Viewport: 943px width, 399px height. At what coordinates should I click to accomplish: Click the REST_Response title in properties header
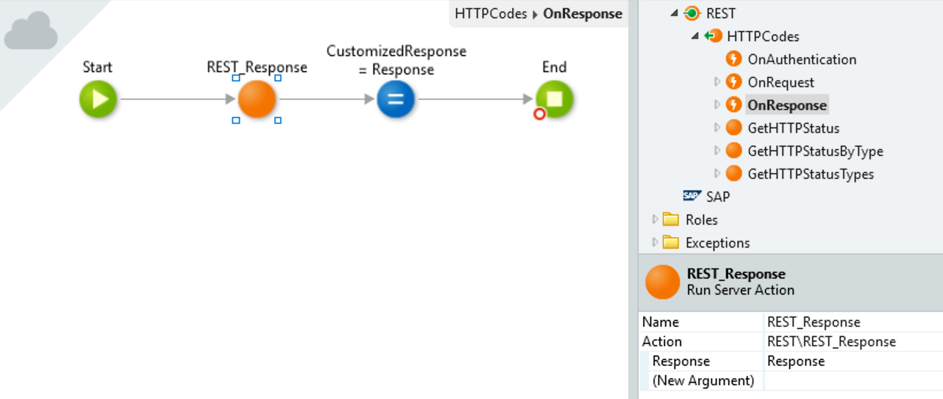736,274
